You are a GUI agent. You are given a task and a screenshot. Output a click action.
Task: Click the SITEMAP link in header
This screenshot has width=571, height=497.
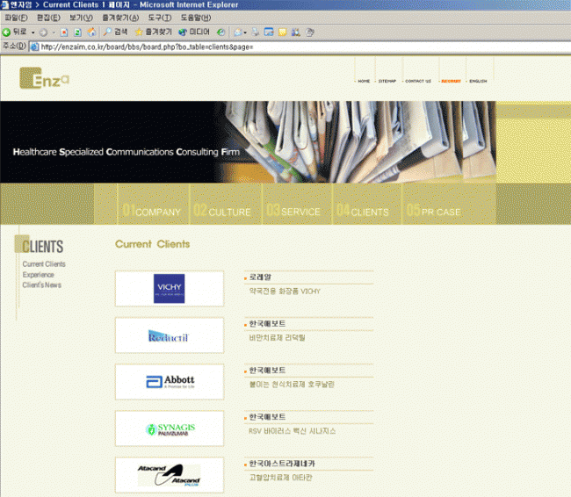pyautogui.click(x=387, y=81)
